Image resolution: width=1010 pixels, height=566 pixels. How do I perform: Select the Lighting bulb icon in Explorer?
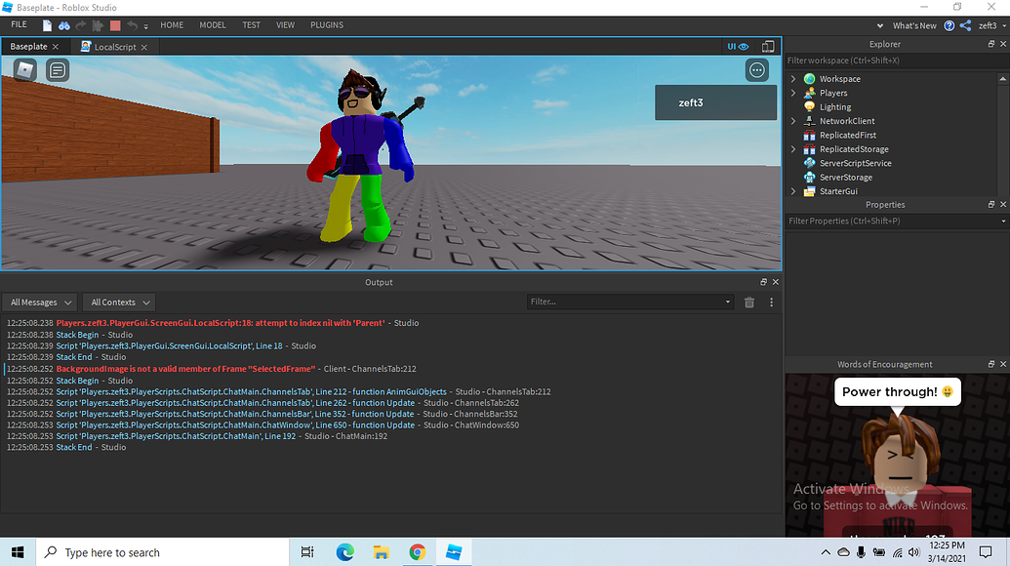click(x=810, y=107)
